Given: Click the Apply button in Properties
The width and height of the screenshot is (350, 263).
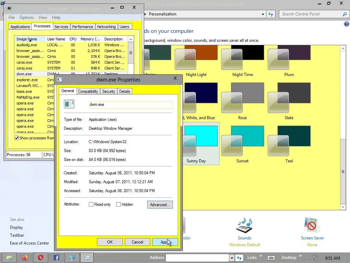Looking at the screenshot, I should tap(165, 242).
